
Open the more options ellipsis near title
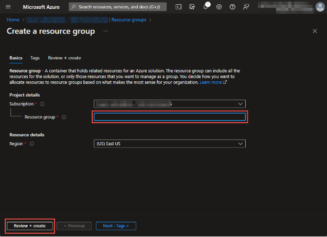pos(105,31)
